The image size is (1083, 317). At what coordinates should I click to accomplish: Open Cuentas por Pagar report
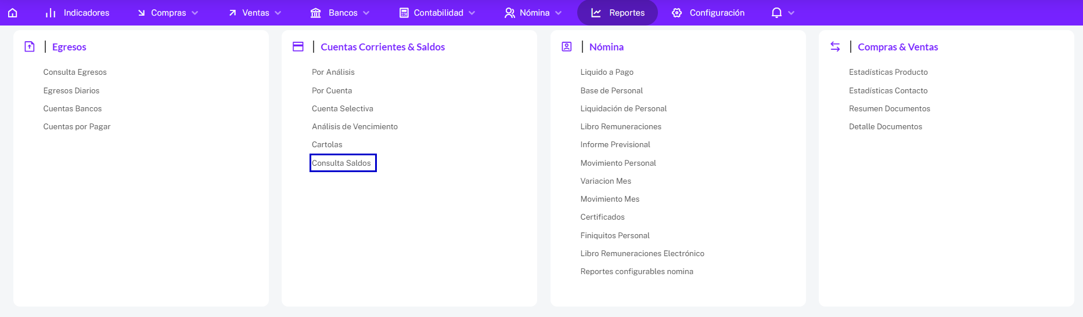tap(77, 127)
